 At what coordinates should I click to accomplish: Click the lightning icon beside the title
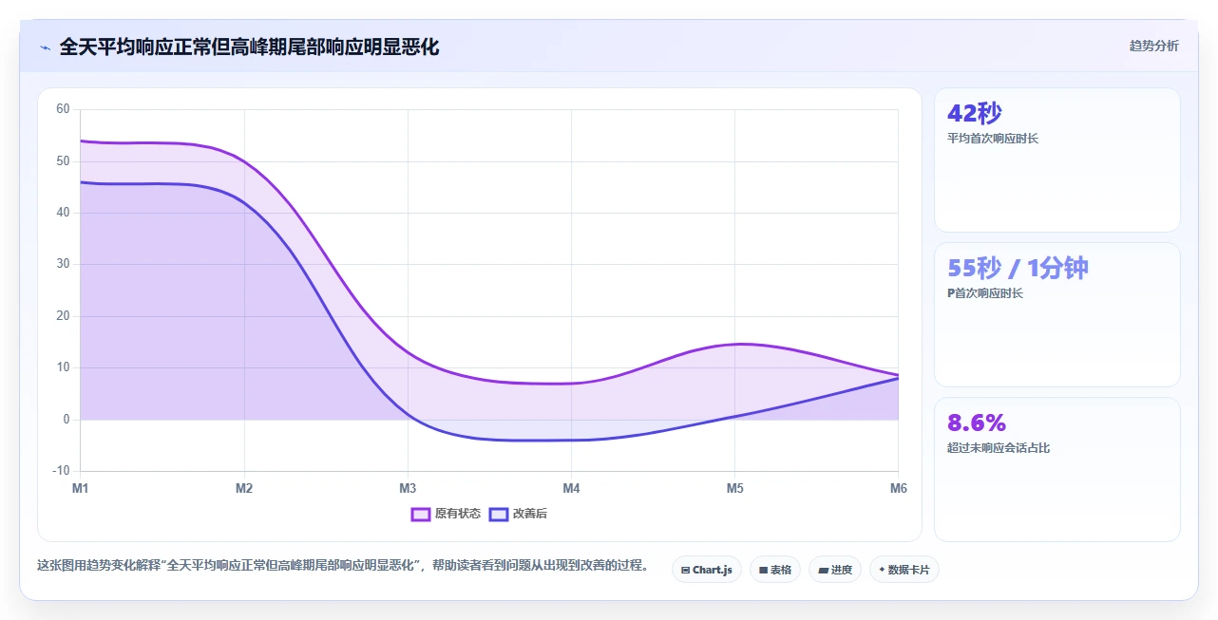click(x=45, y=47)
